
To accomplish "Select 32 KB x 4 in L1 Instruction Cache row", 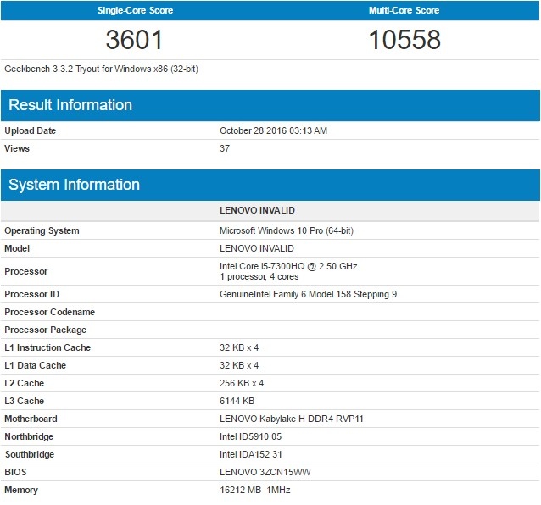I will pos(239,347).
